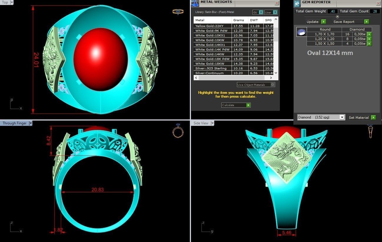
Task: Click the green arrow next to Save Report
Action: pyautogui.click(x=366, y=21)
